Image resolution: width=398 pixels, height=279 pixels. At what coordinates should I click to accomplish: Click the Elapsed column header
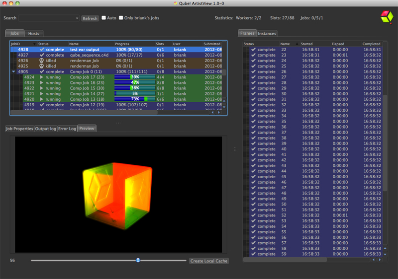(346, 44)
